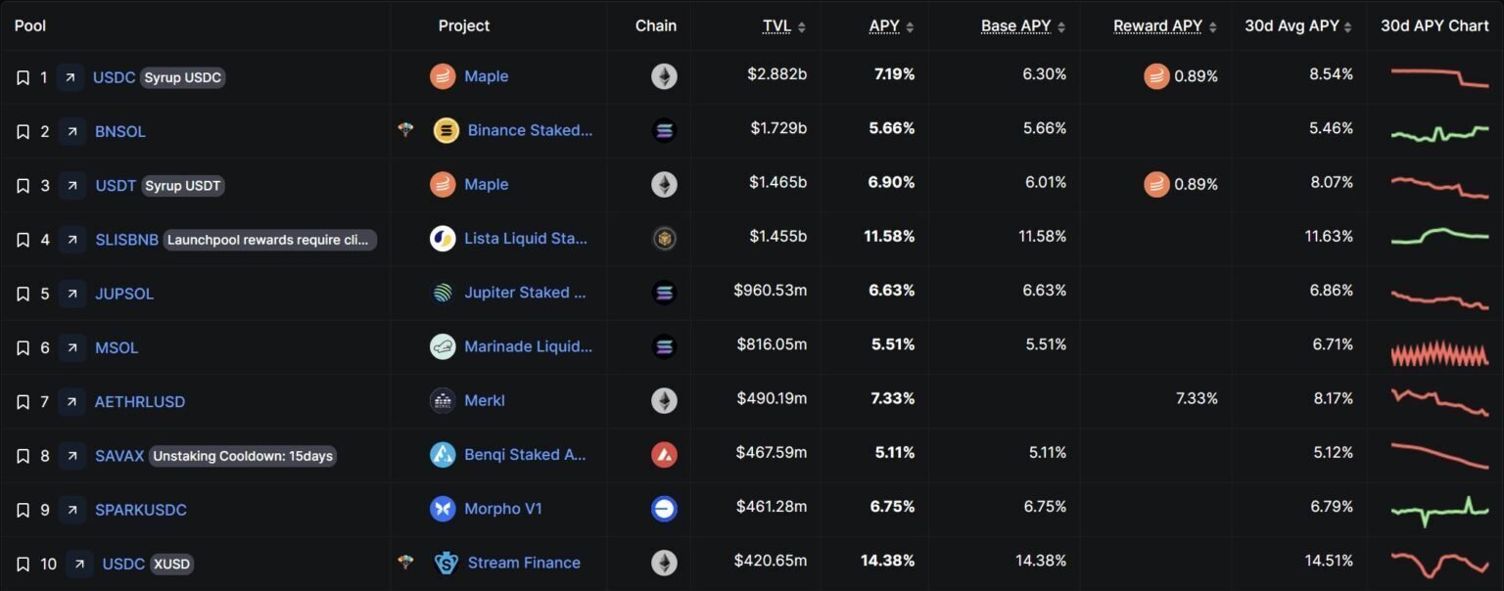Open the Marinade Liquid project link

pos(528,346)
